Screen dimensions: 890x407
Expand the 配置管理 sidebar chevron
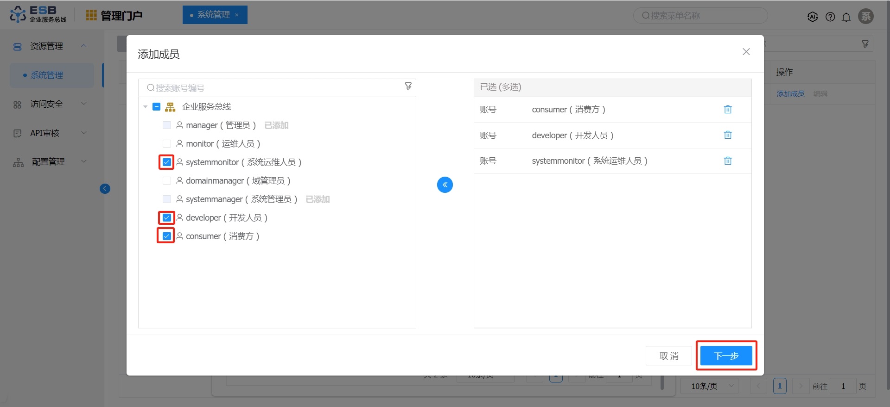84,161
